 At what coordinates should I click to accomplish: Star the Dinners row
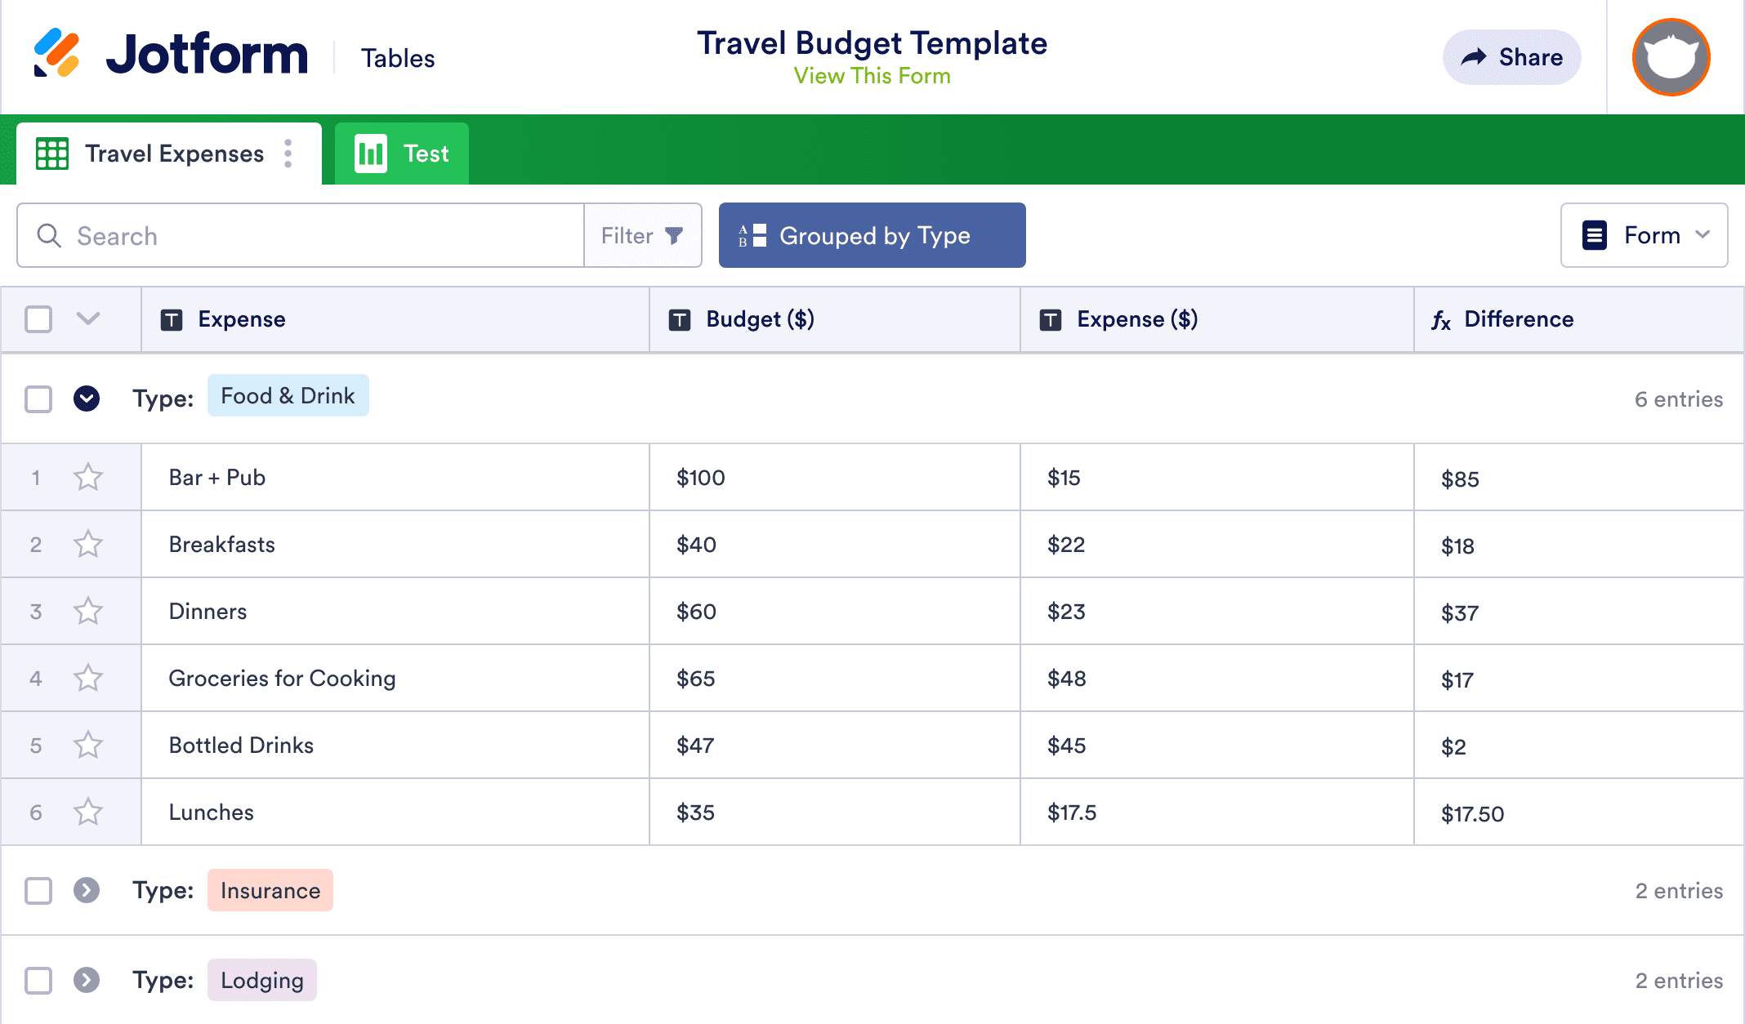pos(88,612)
